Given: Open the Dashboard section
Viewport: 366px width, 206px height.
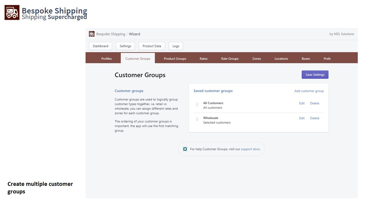Looking at the screenshot, I should pyautogui.click(x=100, y=46).
